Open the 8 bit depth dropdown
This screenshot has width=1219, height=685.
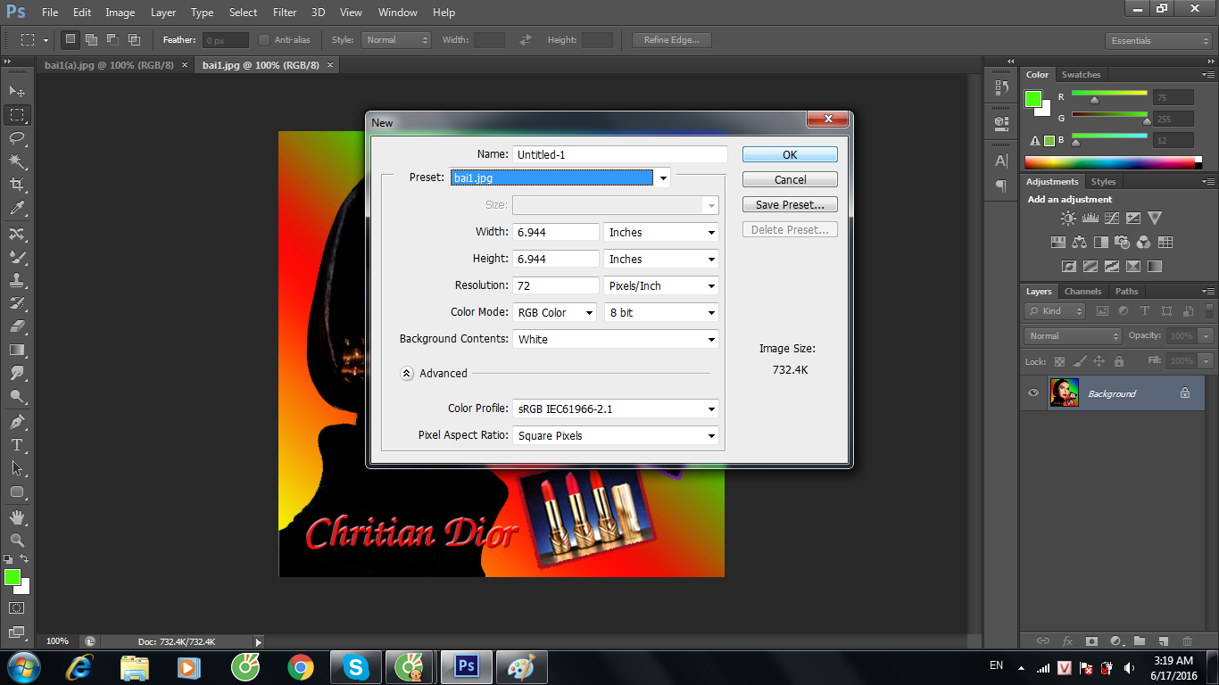(x=661, y=312)
